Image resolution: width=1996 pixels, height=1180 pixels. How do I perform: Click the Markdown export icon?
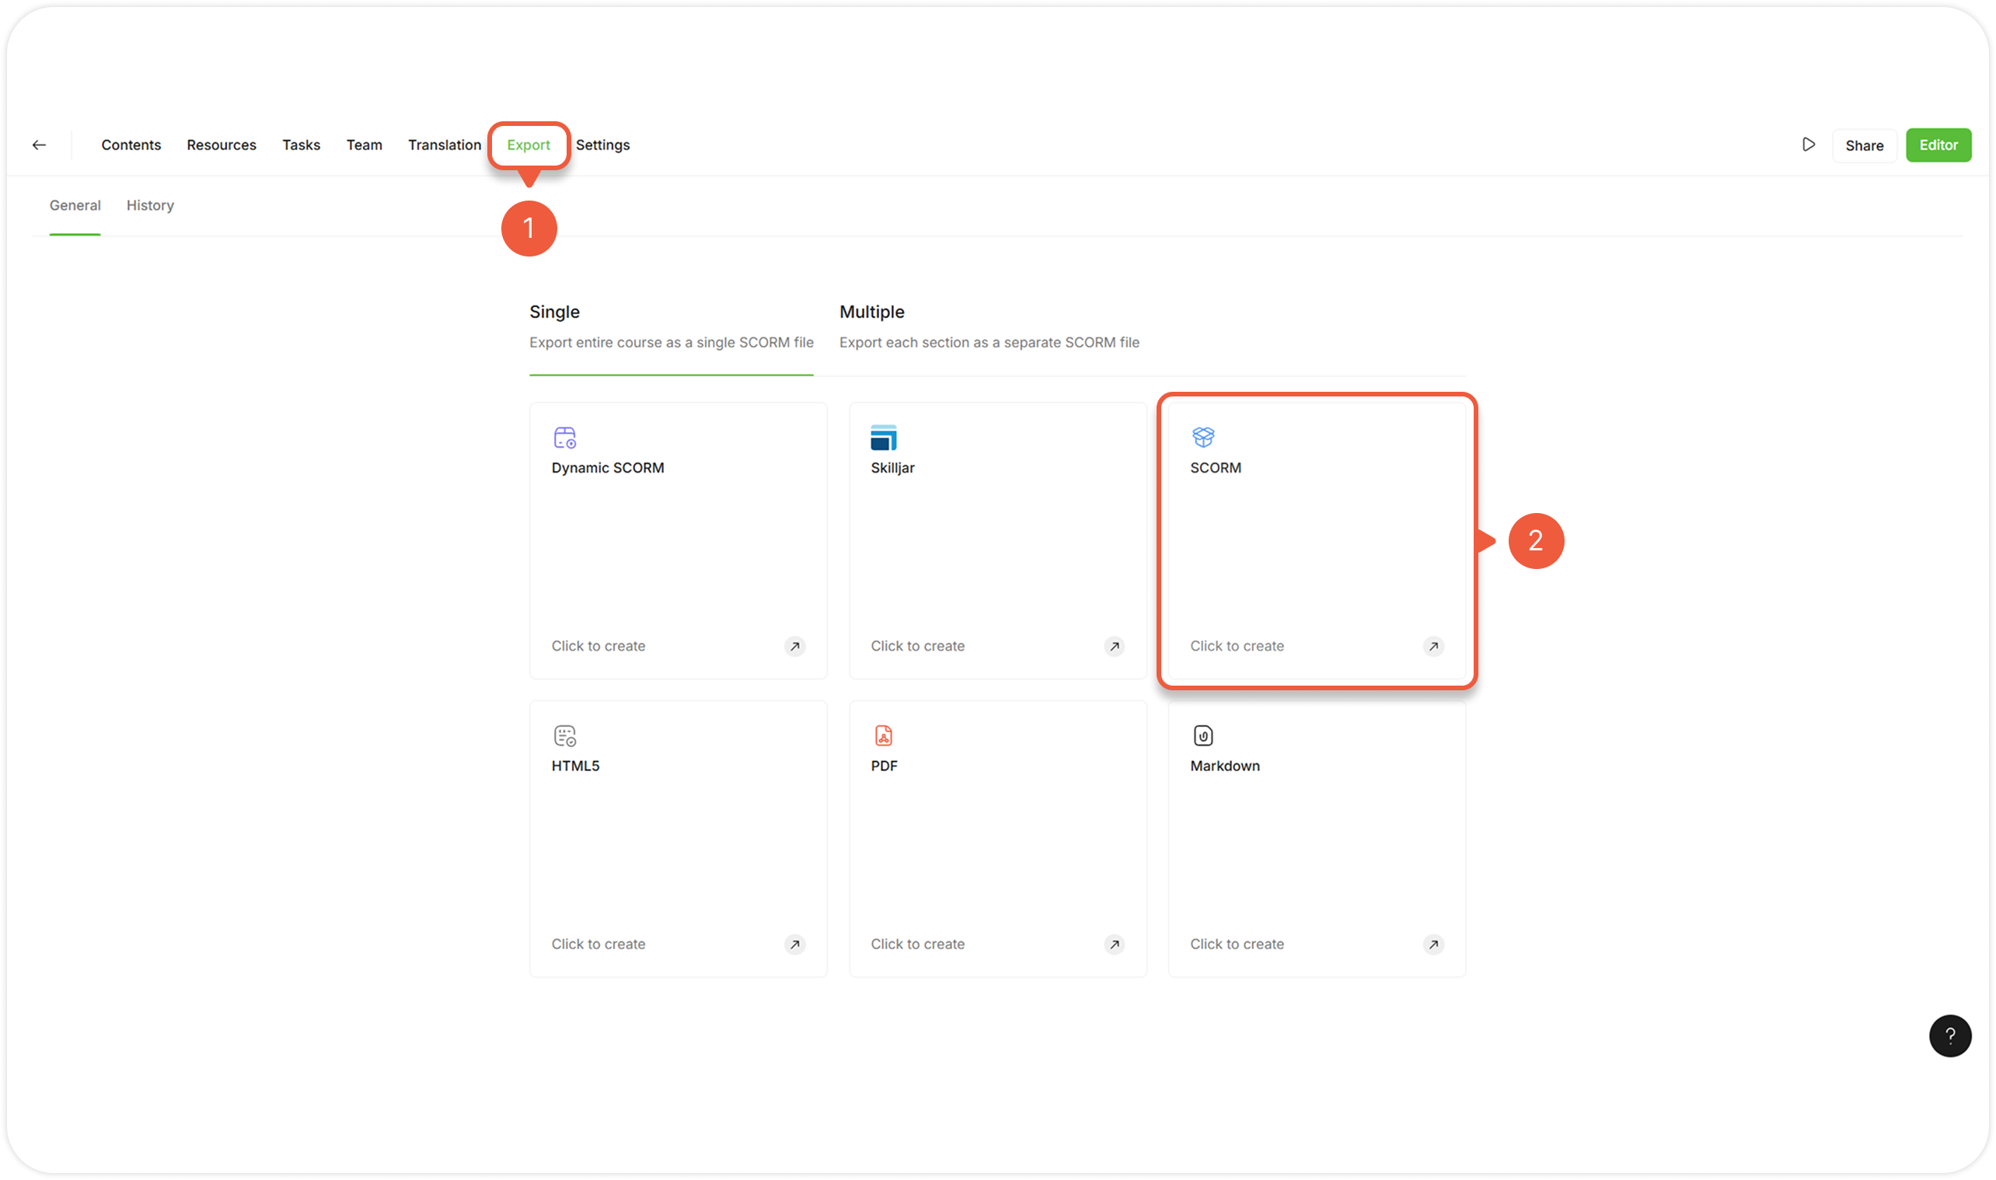(x=1202, y=735)
